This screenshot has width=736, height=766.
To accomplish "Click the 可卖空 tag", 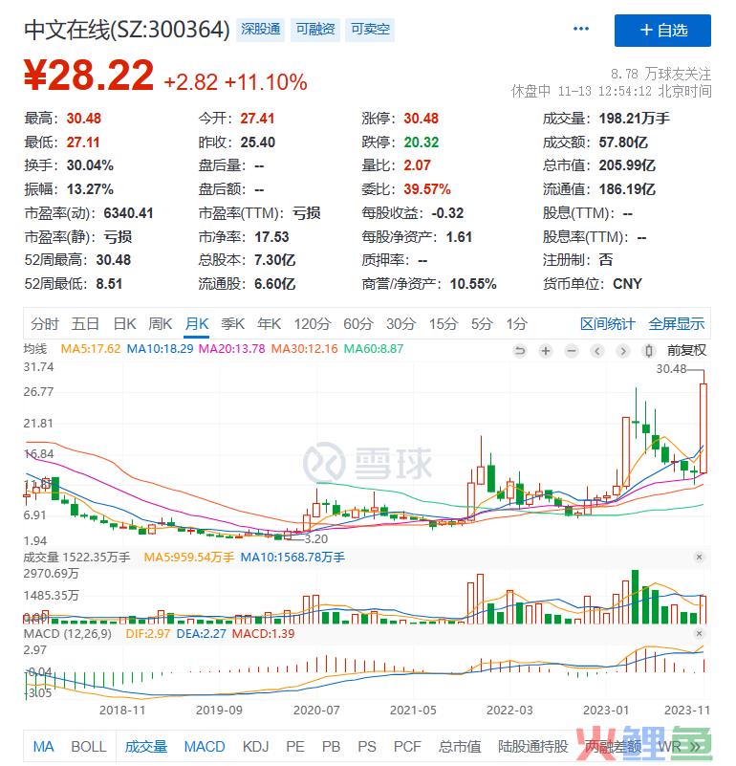I will pos(370,30).
